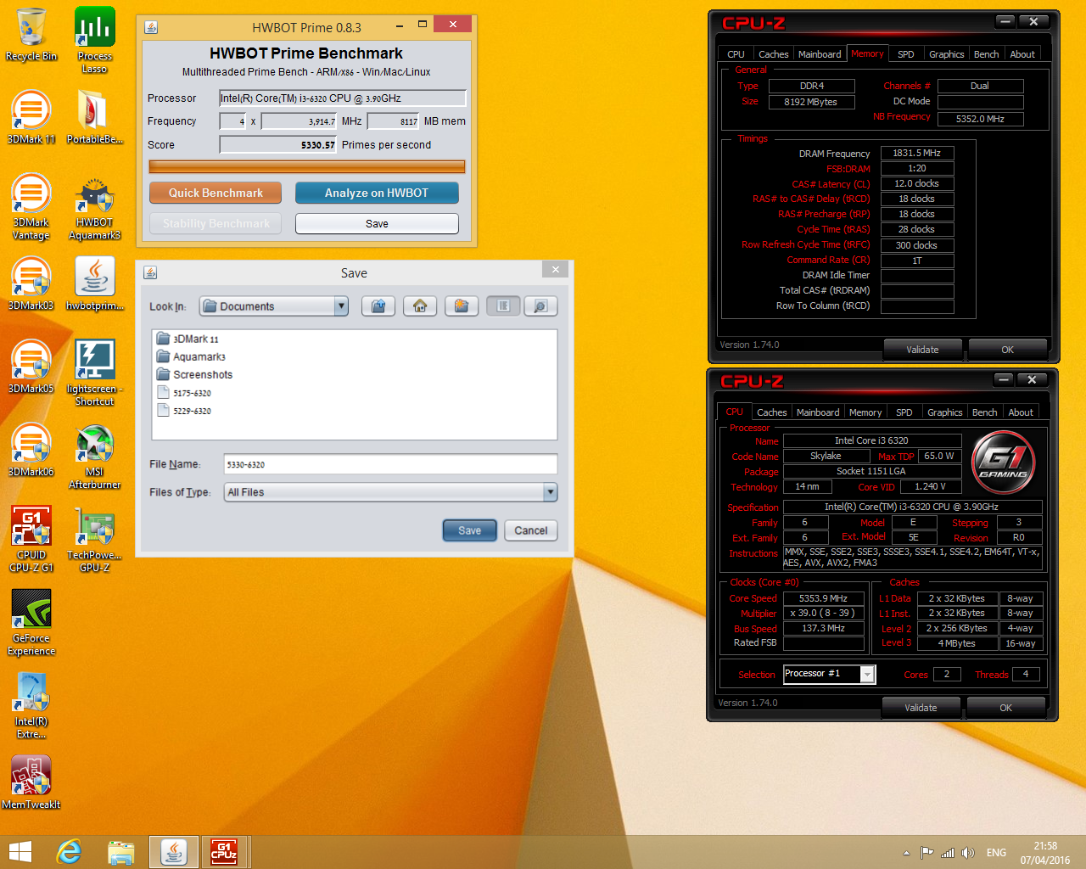Select Java HWBOT Prime taskbar button

coord(174,852)
